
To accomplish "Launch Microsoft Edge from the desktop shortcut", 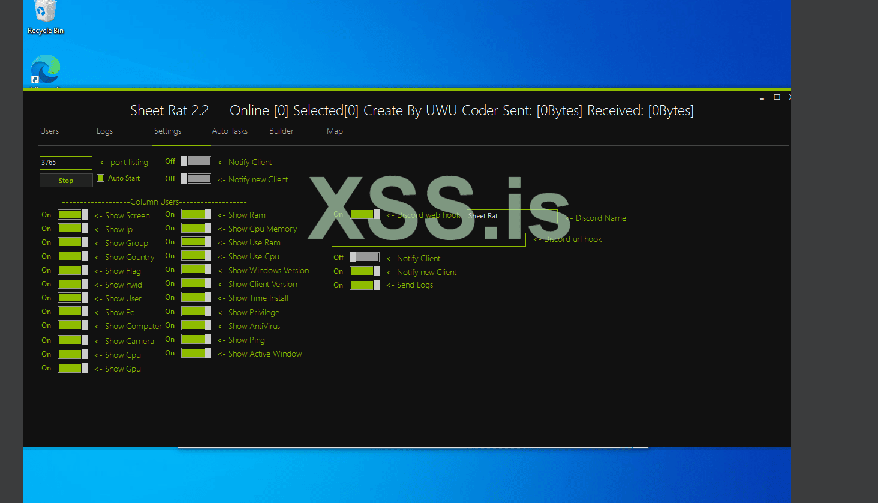I will (46, 71).
